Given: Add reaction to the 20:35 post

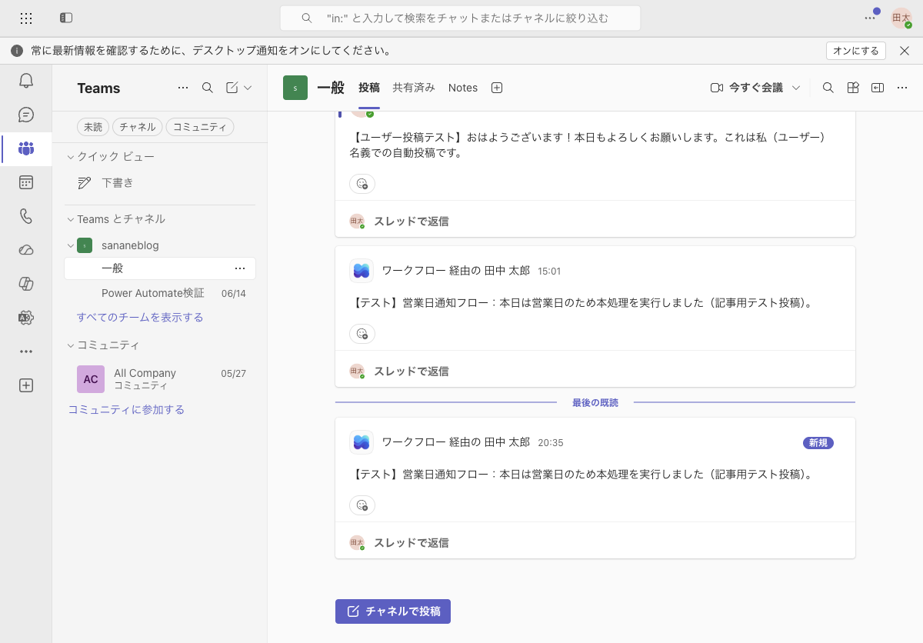Looking at the screenshot, I should 362,505.
